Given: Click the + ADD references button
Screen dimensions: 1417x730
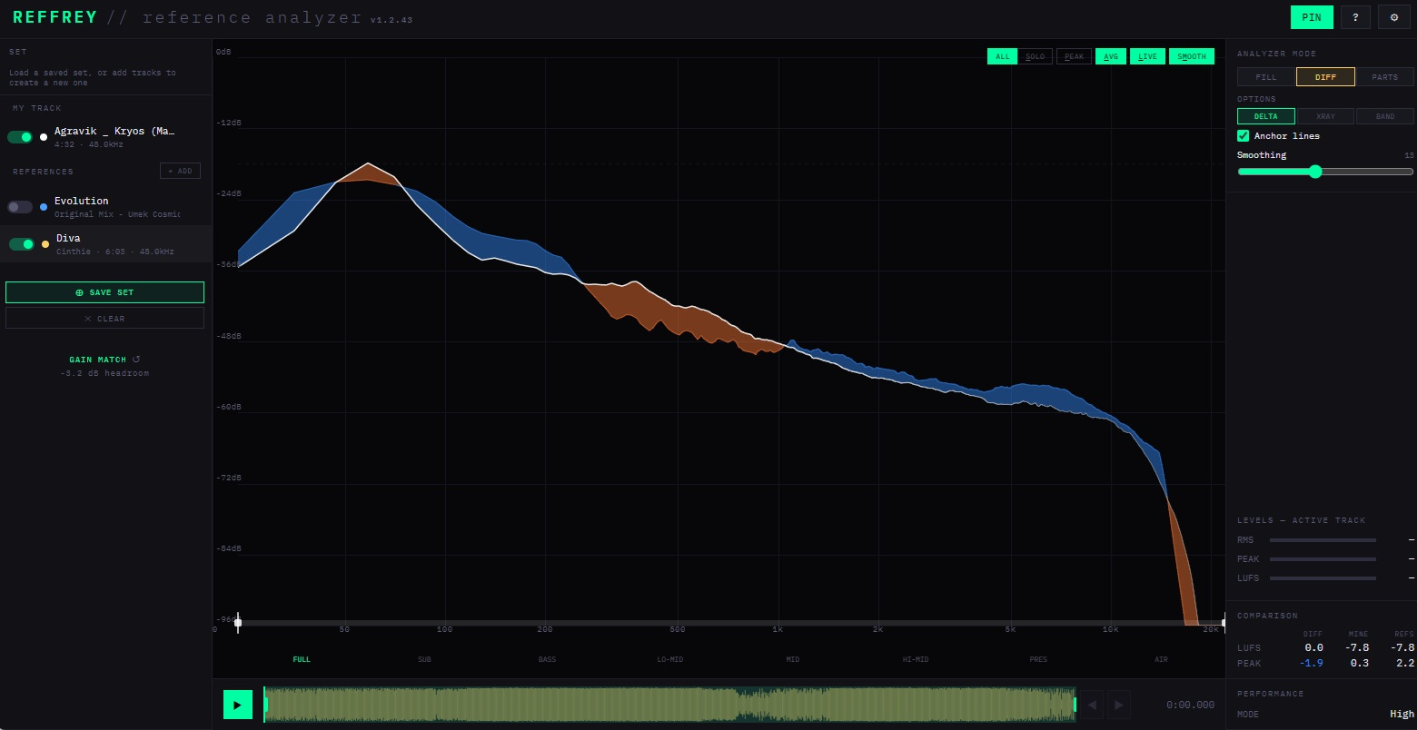Looking at the screenshot, I should [x=180, y=171].
